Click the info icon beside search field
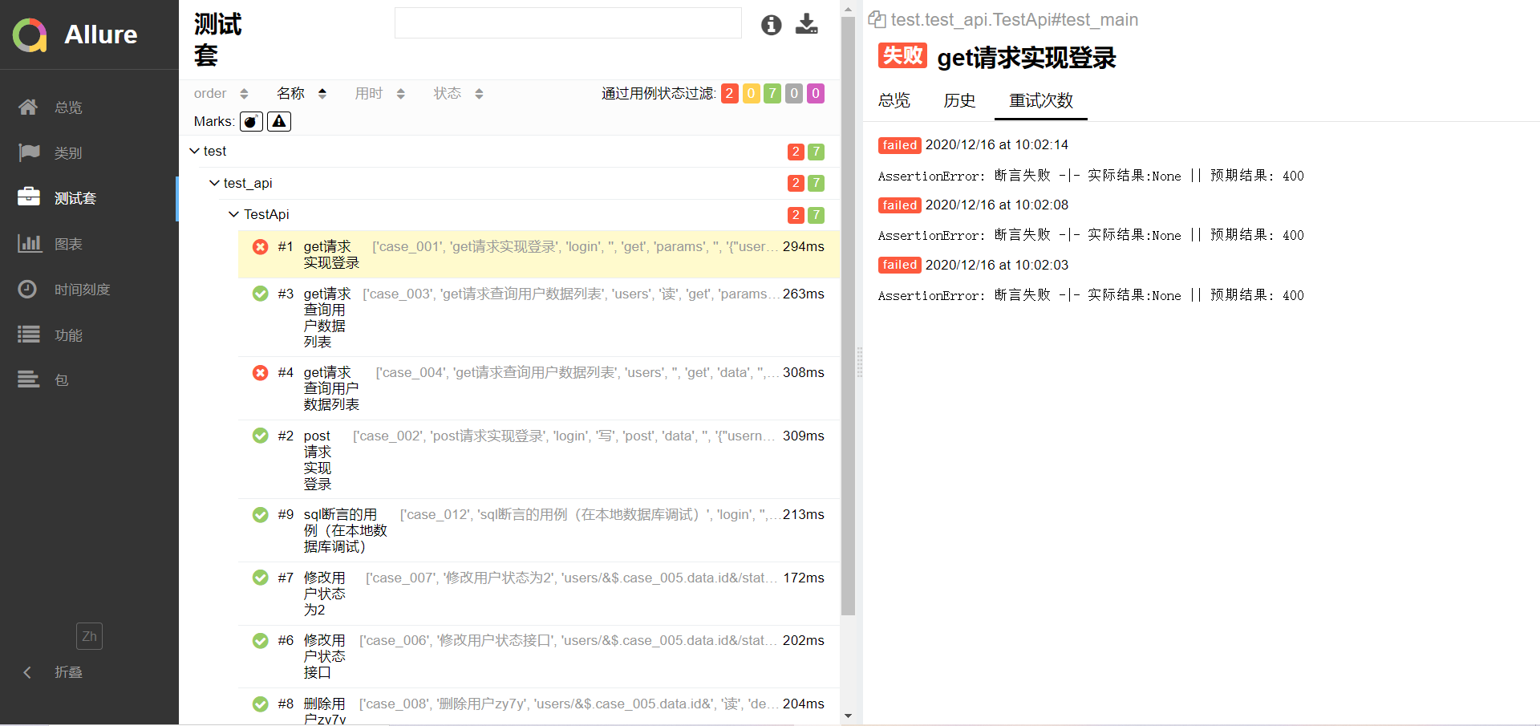The width and height of the screenshot is (1540, 726). (x=771, y=25)
